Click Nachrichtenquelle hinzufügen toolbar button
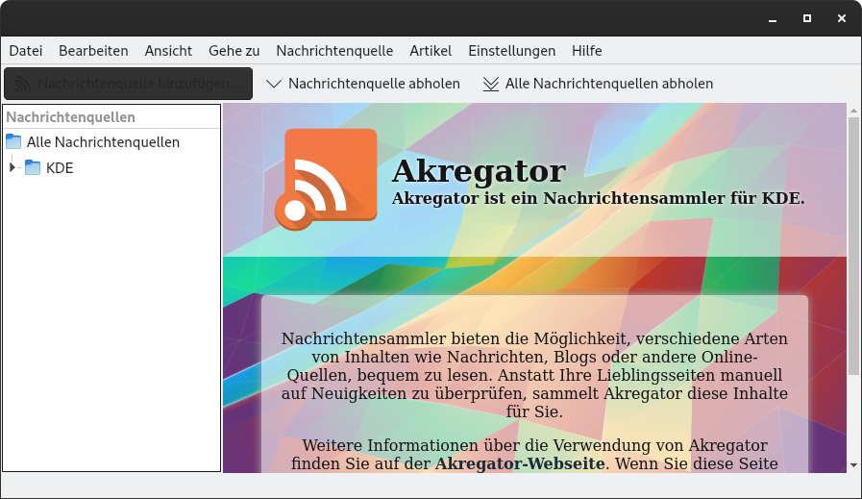This screenshot has width=862, height=499. [x=128, y=84]
